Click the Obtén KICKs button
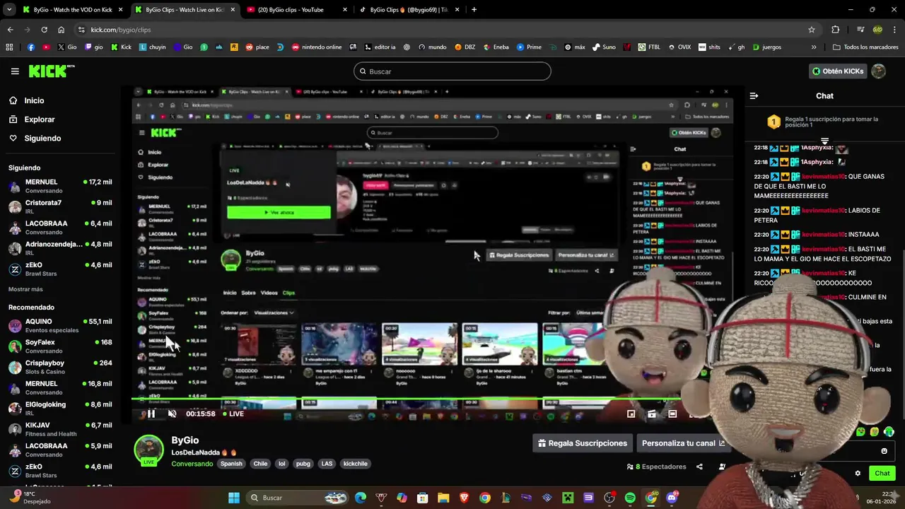 point(838,71)
